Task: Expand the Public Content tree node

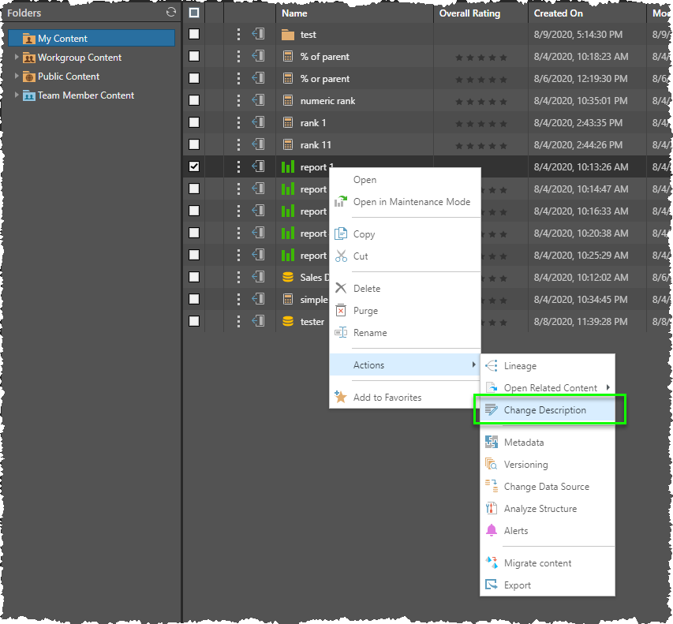Action: coord(17,77)
